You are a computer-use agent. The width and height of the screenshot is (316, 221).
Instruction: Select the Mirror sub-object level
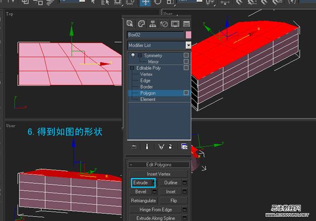[154, 62]
